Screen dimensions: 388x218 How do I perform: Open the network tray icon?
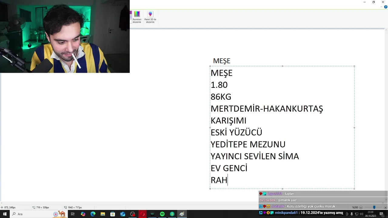[357, 214]
